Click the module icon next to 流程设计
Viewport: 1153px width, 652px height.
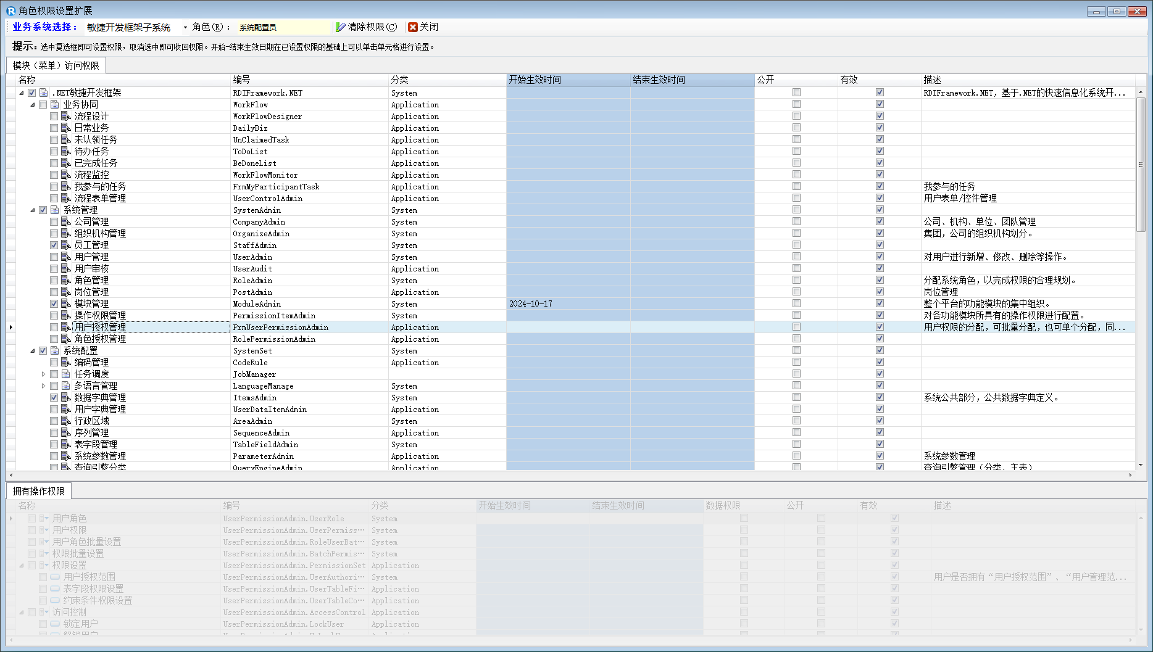click(x=66, y=117)
